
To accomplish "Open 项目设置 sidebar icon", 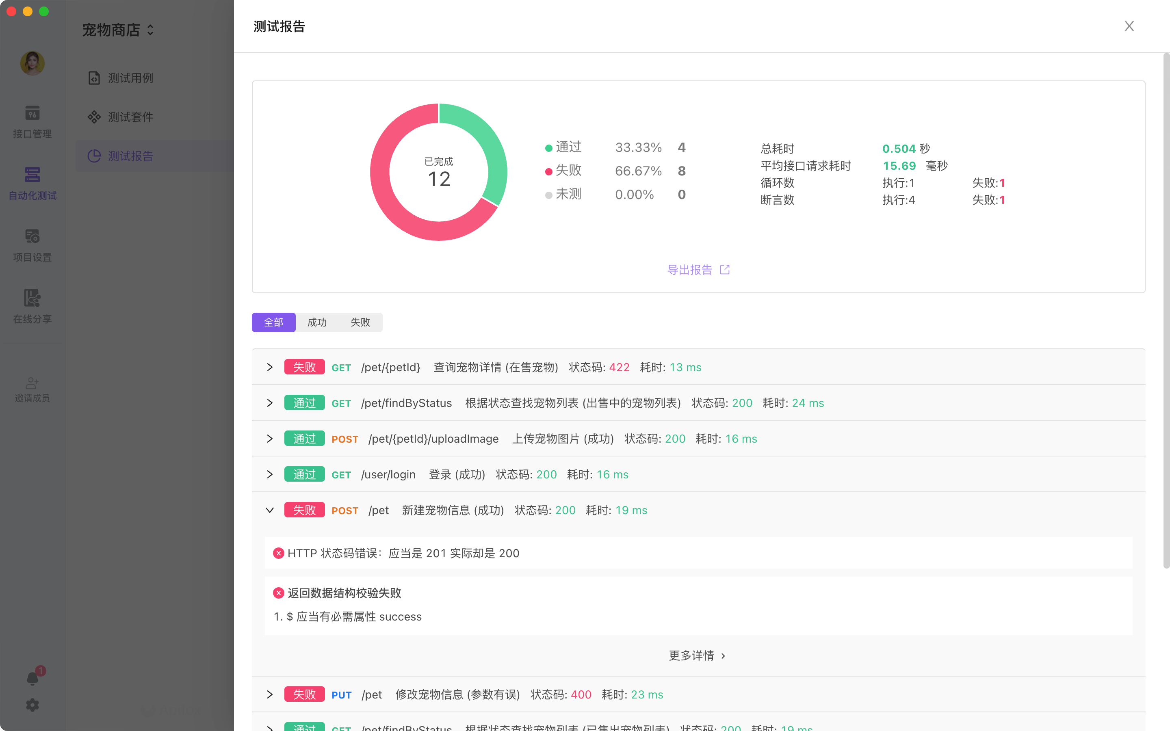I will point(32,246).
